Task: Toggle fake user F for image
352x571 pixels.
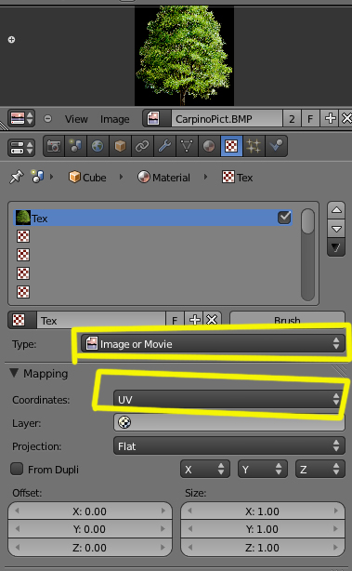Action: [310, 119]
